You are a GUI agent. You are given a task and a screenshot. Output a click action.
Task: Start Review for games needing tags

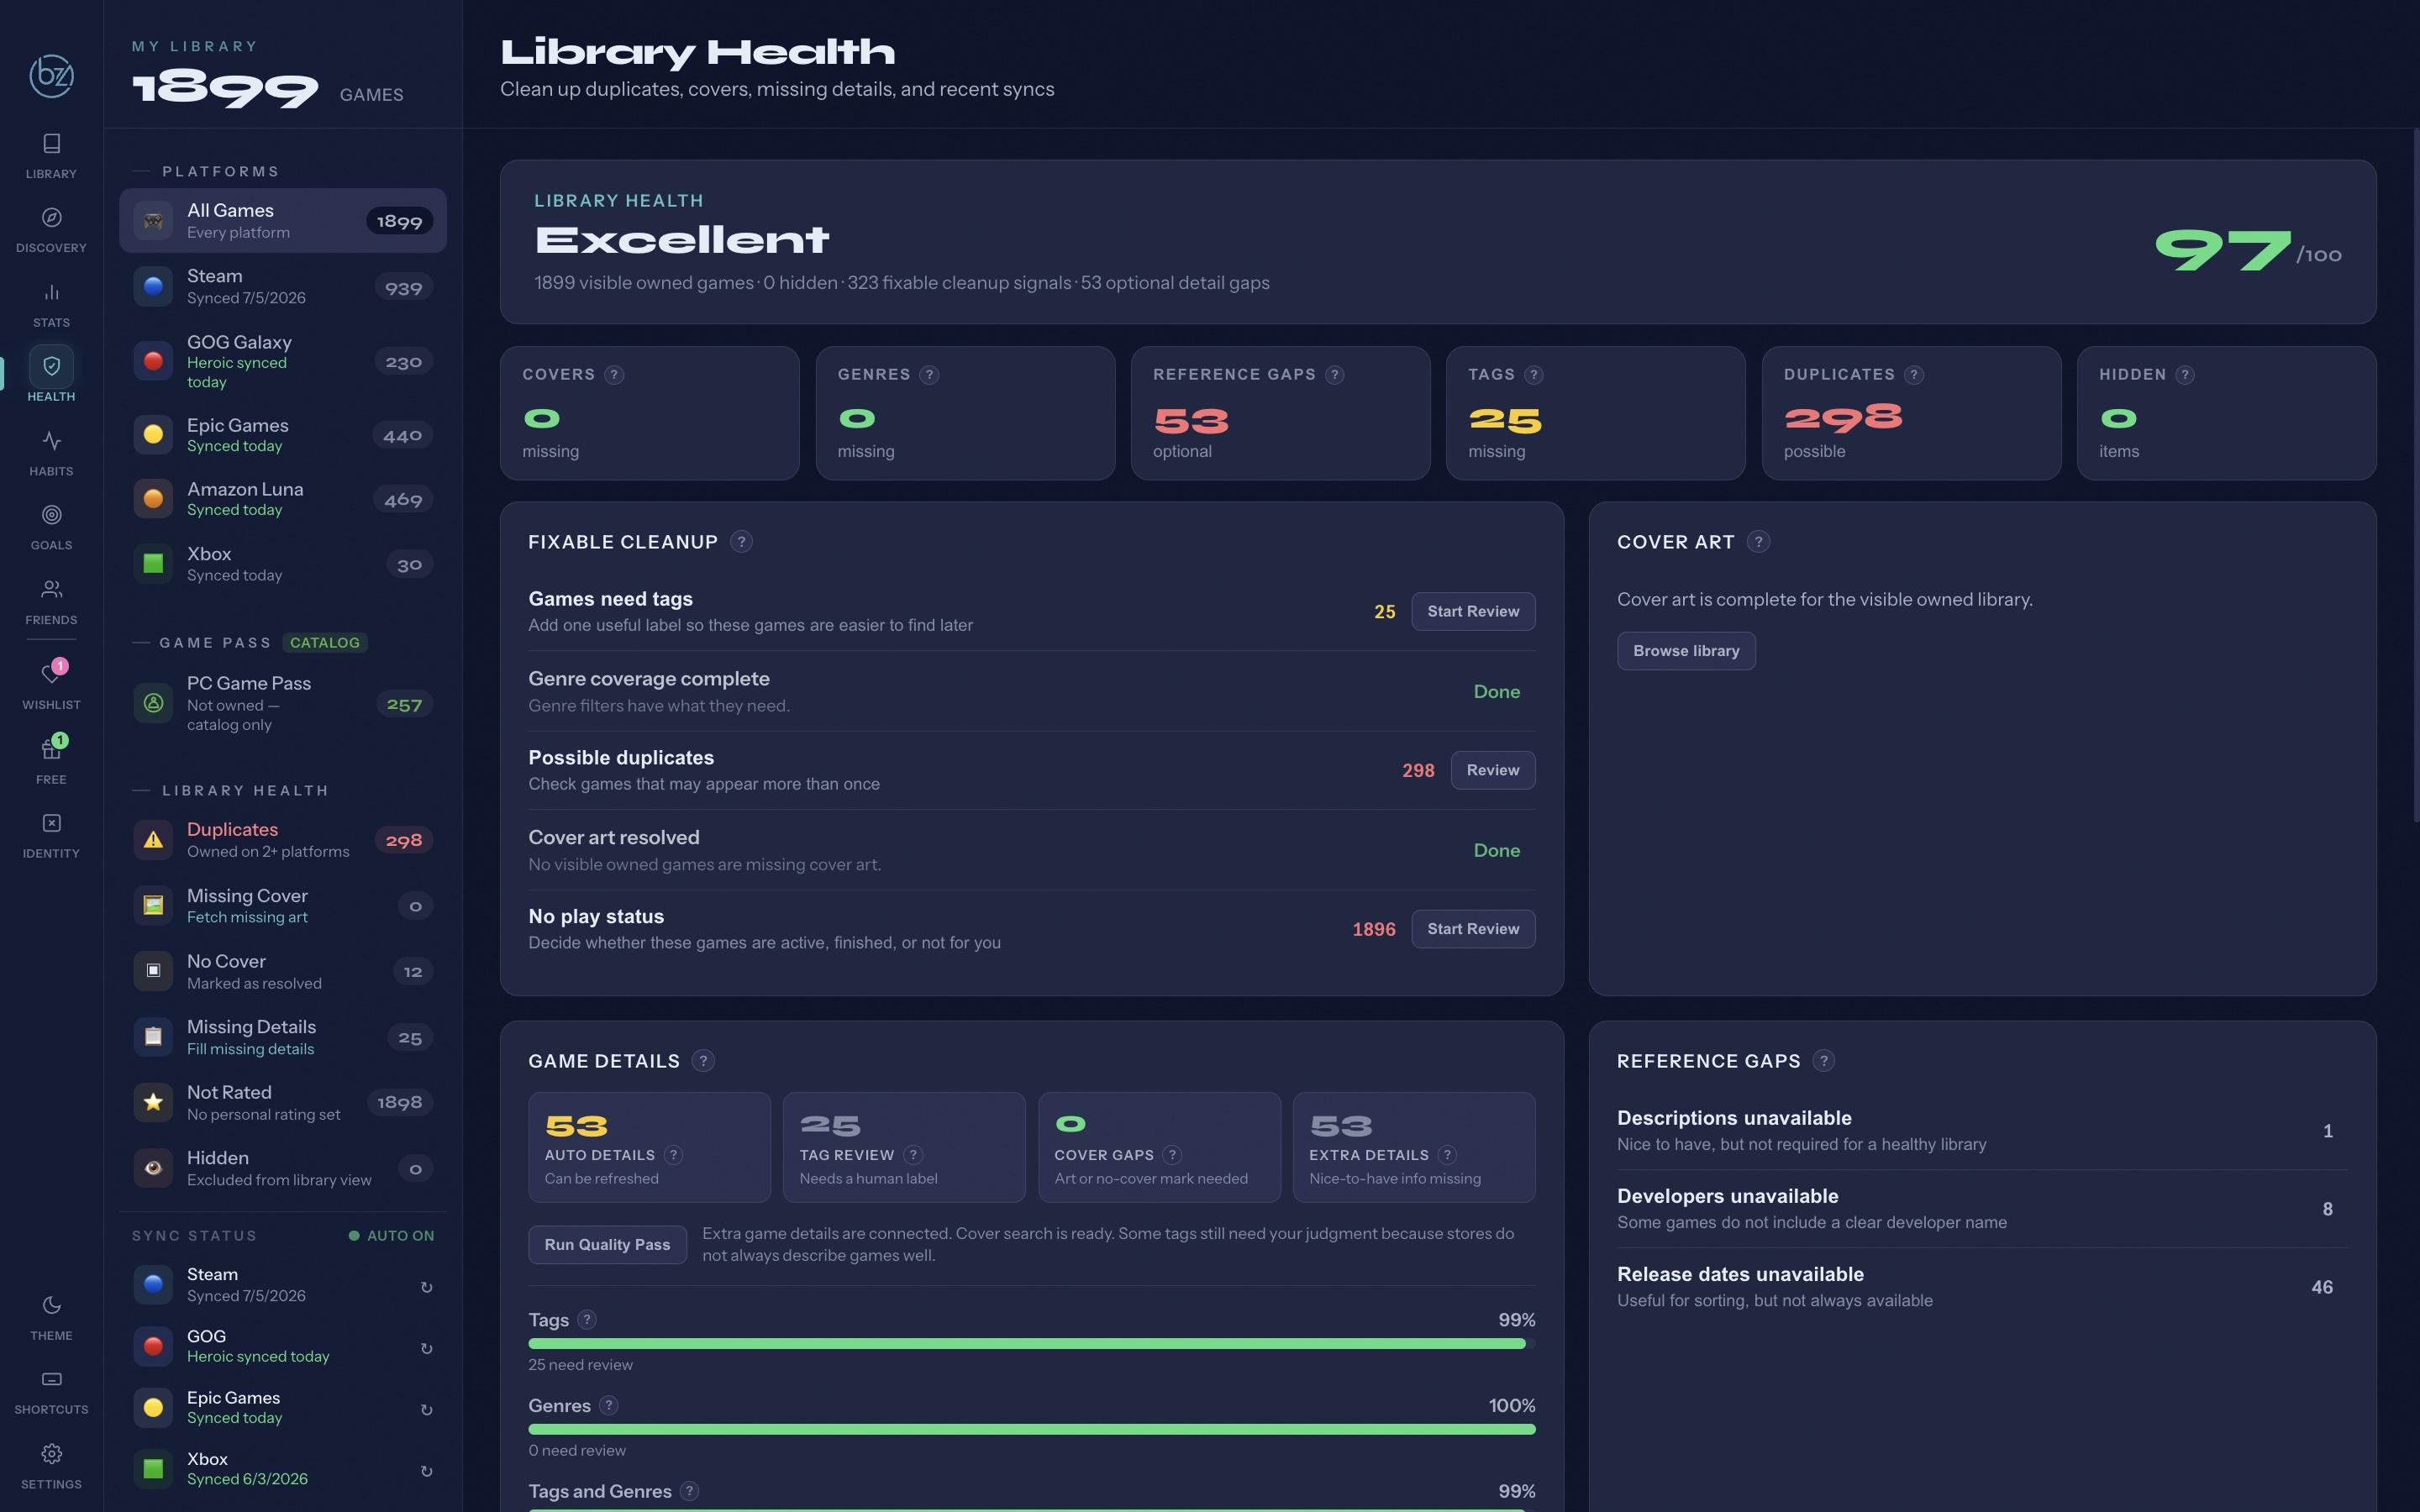(1473, 611)
